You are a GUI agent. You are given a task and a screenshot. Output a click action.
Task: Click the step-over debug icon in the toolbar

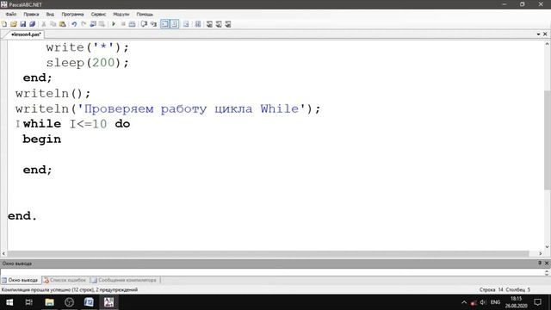pyautogui.click(x=144, y=24)
